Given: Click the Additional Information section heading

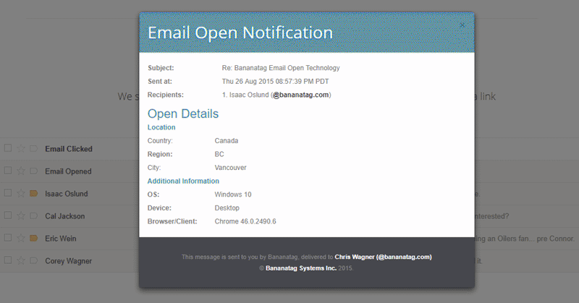Looking at the screenshot, I should 183,181.
